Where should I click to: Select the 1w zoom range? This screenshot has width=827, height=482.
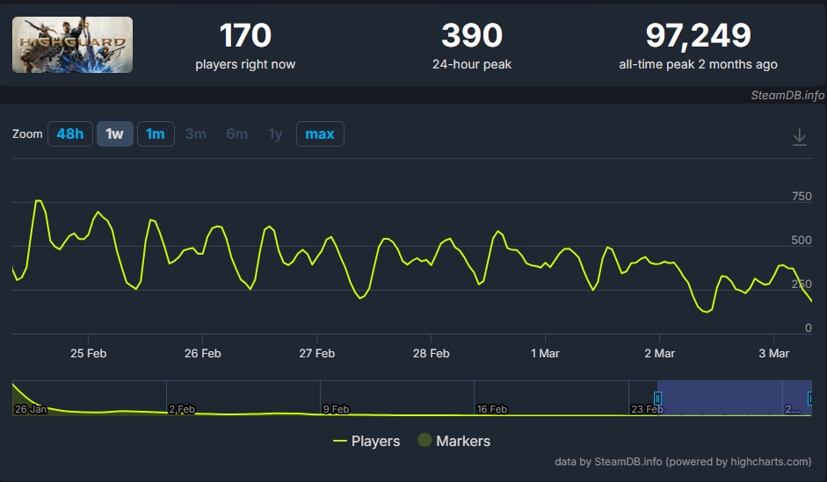click(114, 133)
